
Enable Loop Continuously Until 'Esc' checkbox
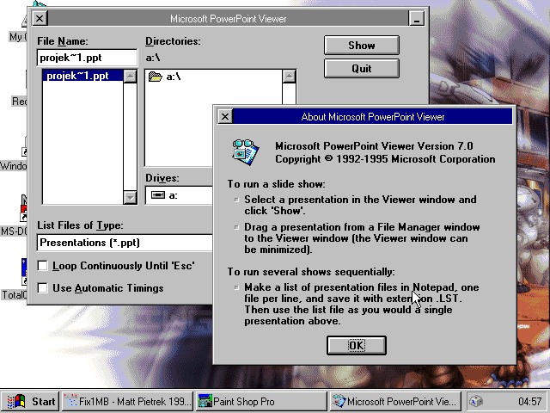click(43, 266)
